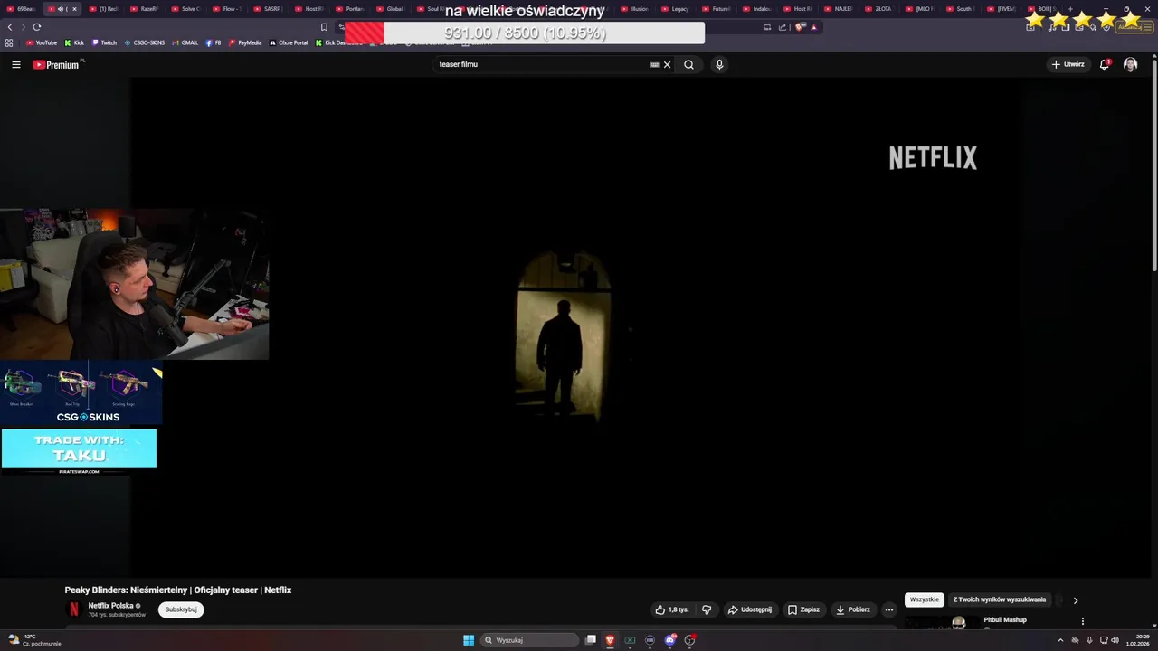Image resolution: width=1158 pixels, height=651 pixels.
Task: Open the Windows Start menu
Action: [x=469, y=640]
